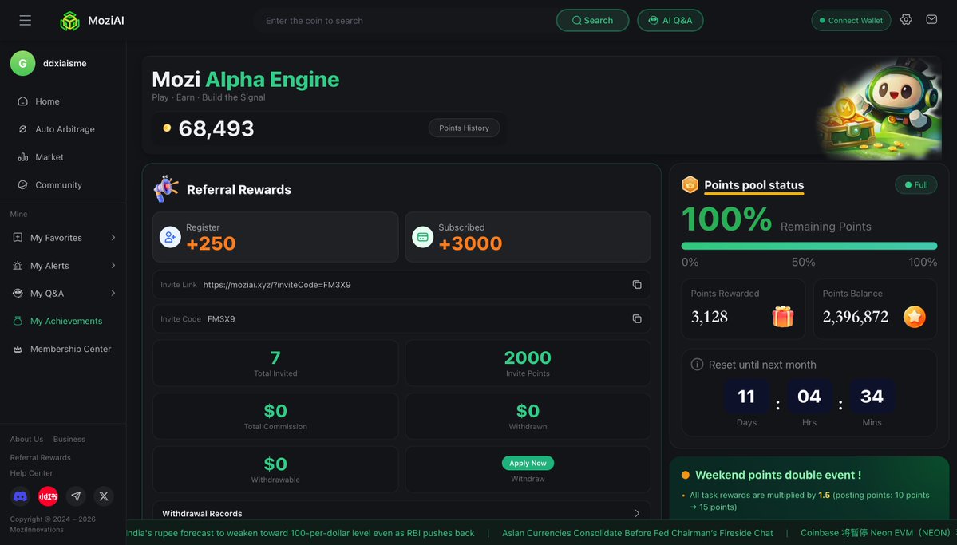Screen dimensions: 957x545
Task: Open Referral Rewards footer link
Action: click(40, 458)
